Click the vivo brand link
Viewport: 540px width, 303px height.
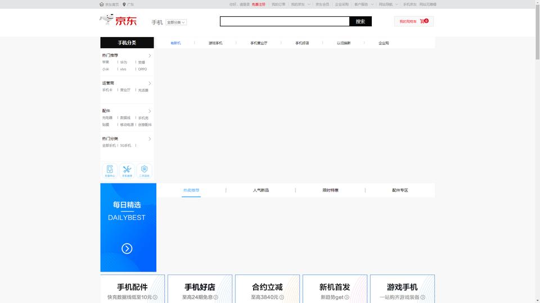(123, 70)
